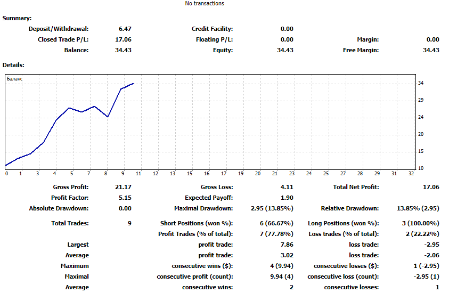Click the Total Trades value 9
Viewport: 457px width, 293px height.
tap(129, 223)
